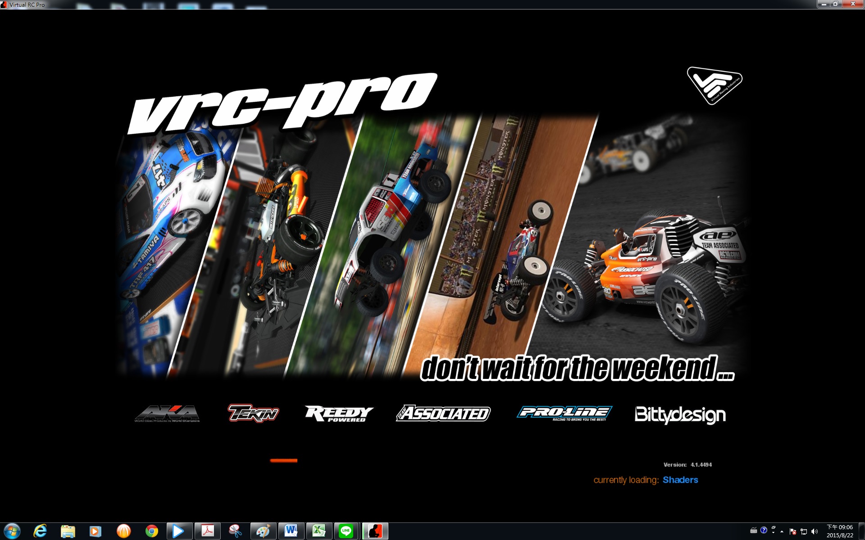Viewport: 865px width, 540px height.
Task: Open Adobe Reader from the taskbar
Action: point(207,531)
